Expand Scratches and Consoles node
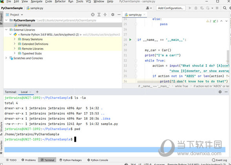Screen dimensions: 231x165 coord(6,58)
